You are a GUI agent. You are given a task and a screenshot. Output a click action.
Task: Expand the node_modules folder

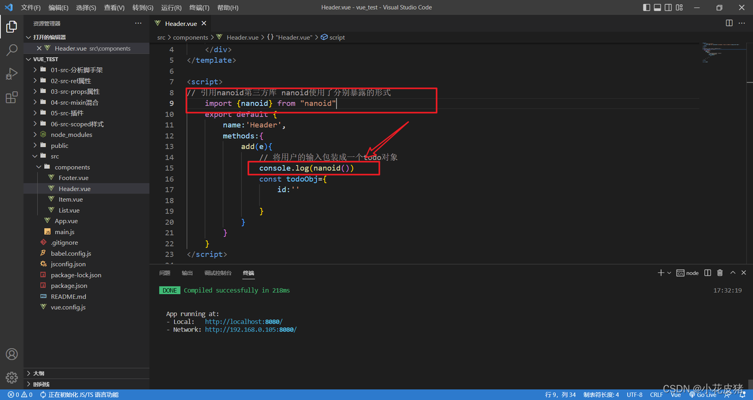coord(71,135)
